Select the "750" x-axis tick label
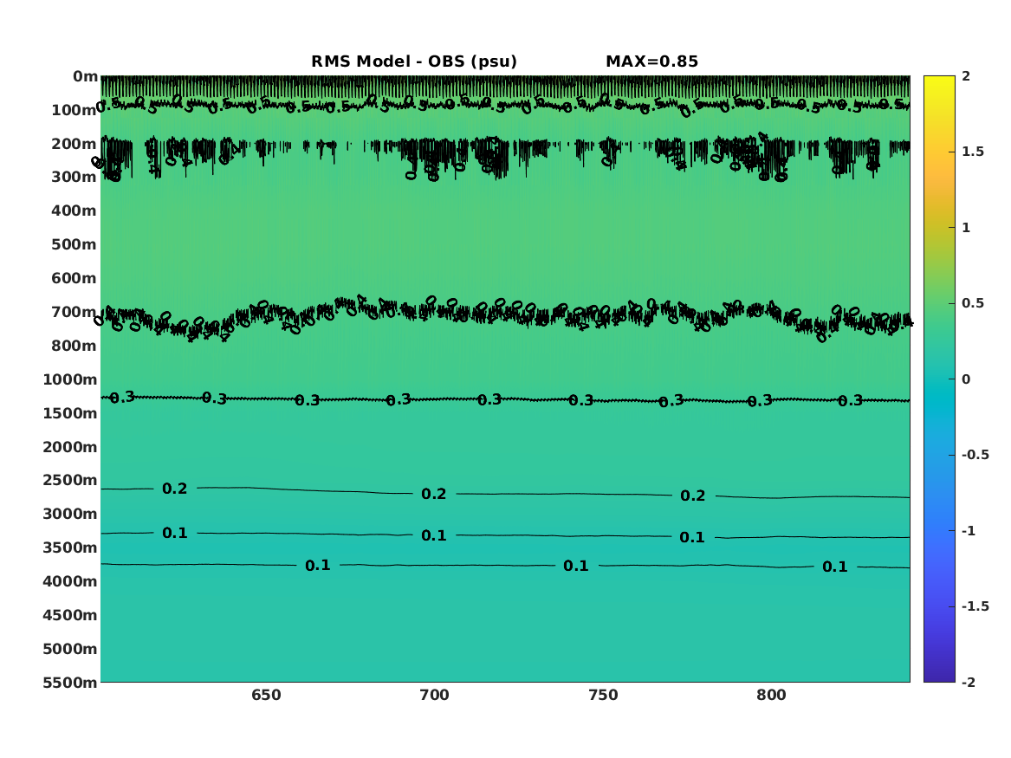The image size is (1011, 758). (603, 696)
